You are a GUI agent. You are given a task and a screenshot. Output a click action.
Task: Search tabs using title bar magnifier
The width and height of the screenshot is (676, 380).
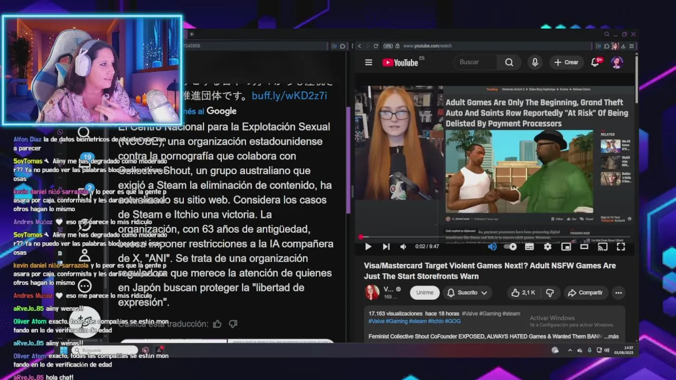pyautogui.click(x=607, y=34)
